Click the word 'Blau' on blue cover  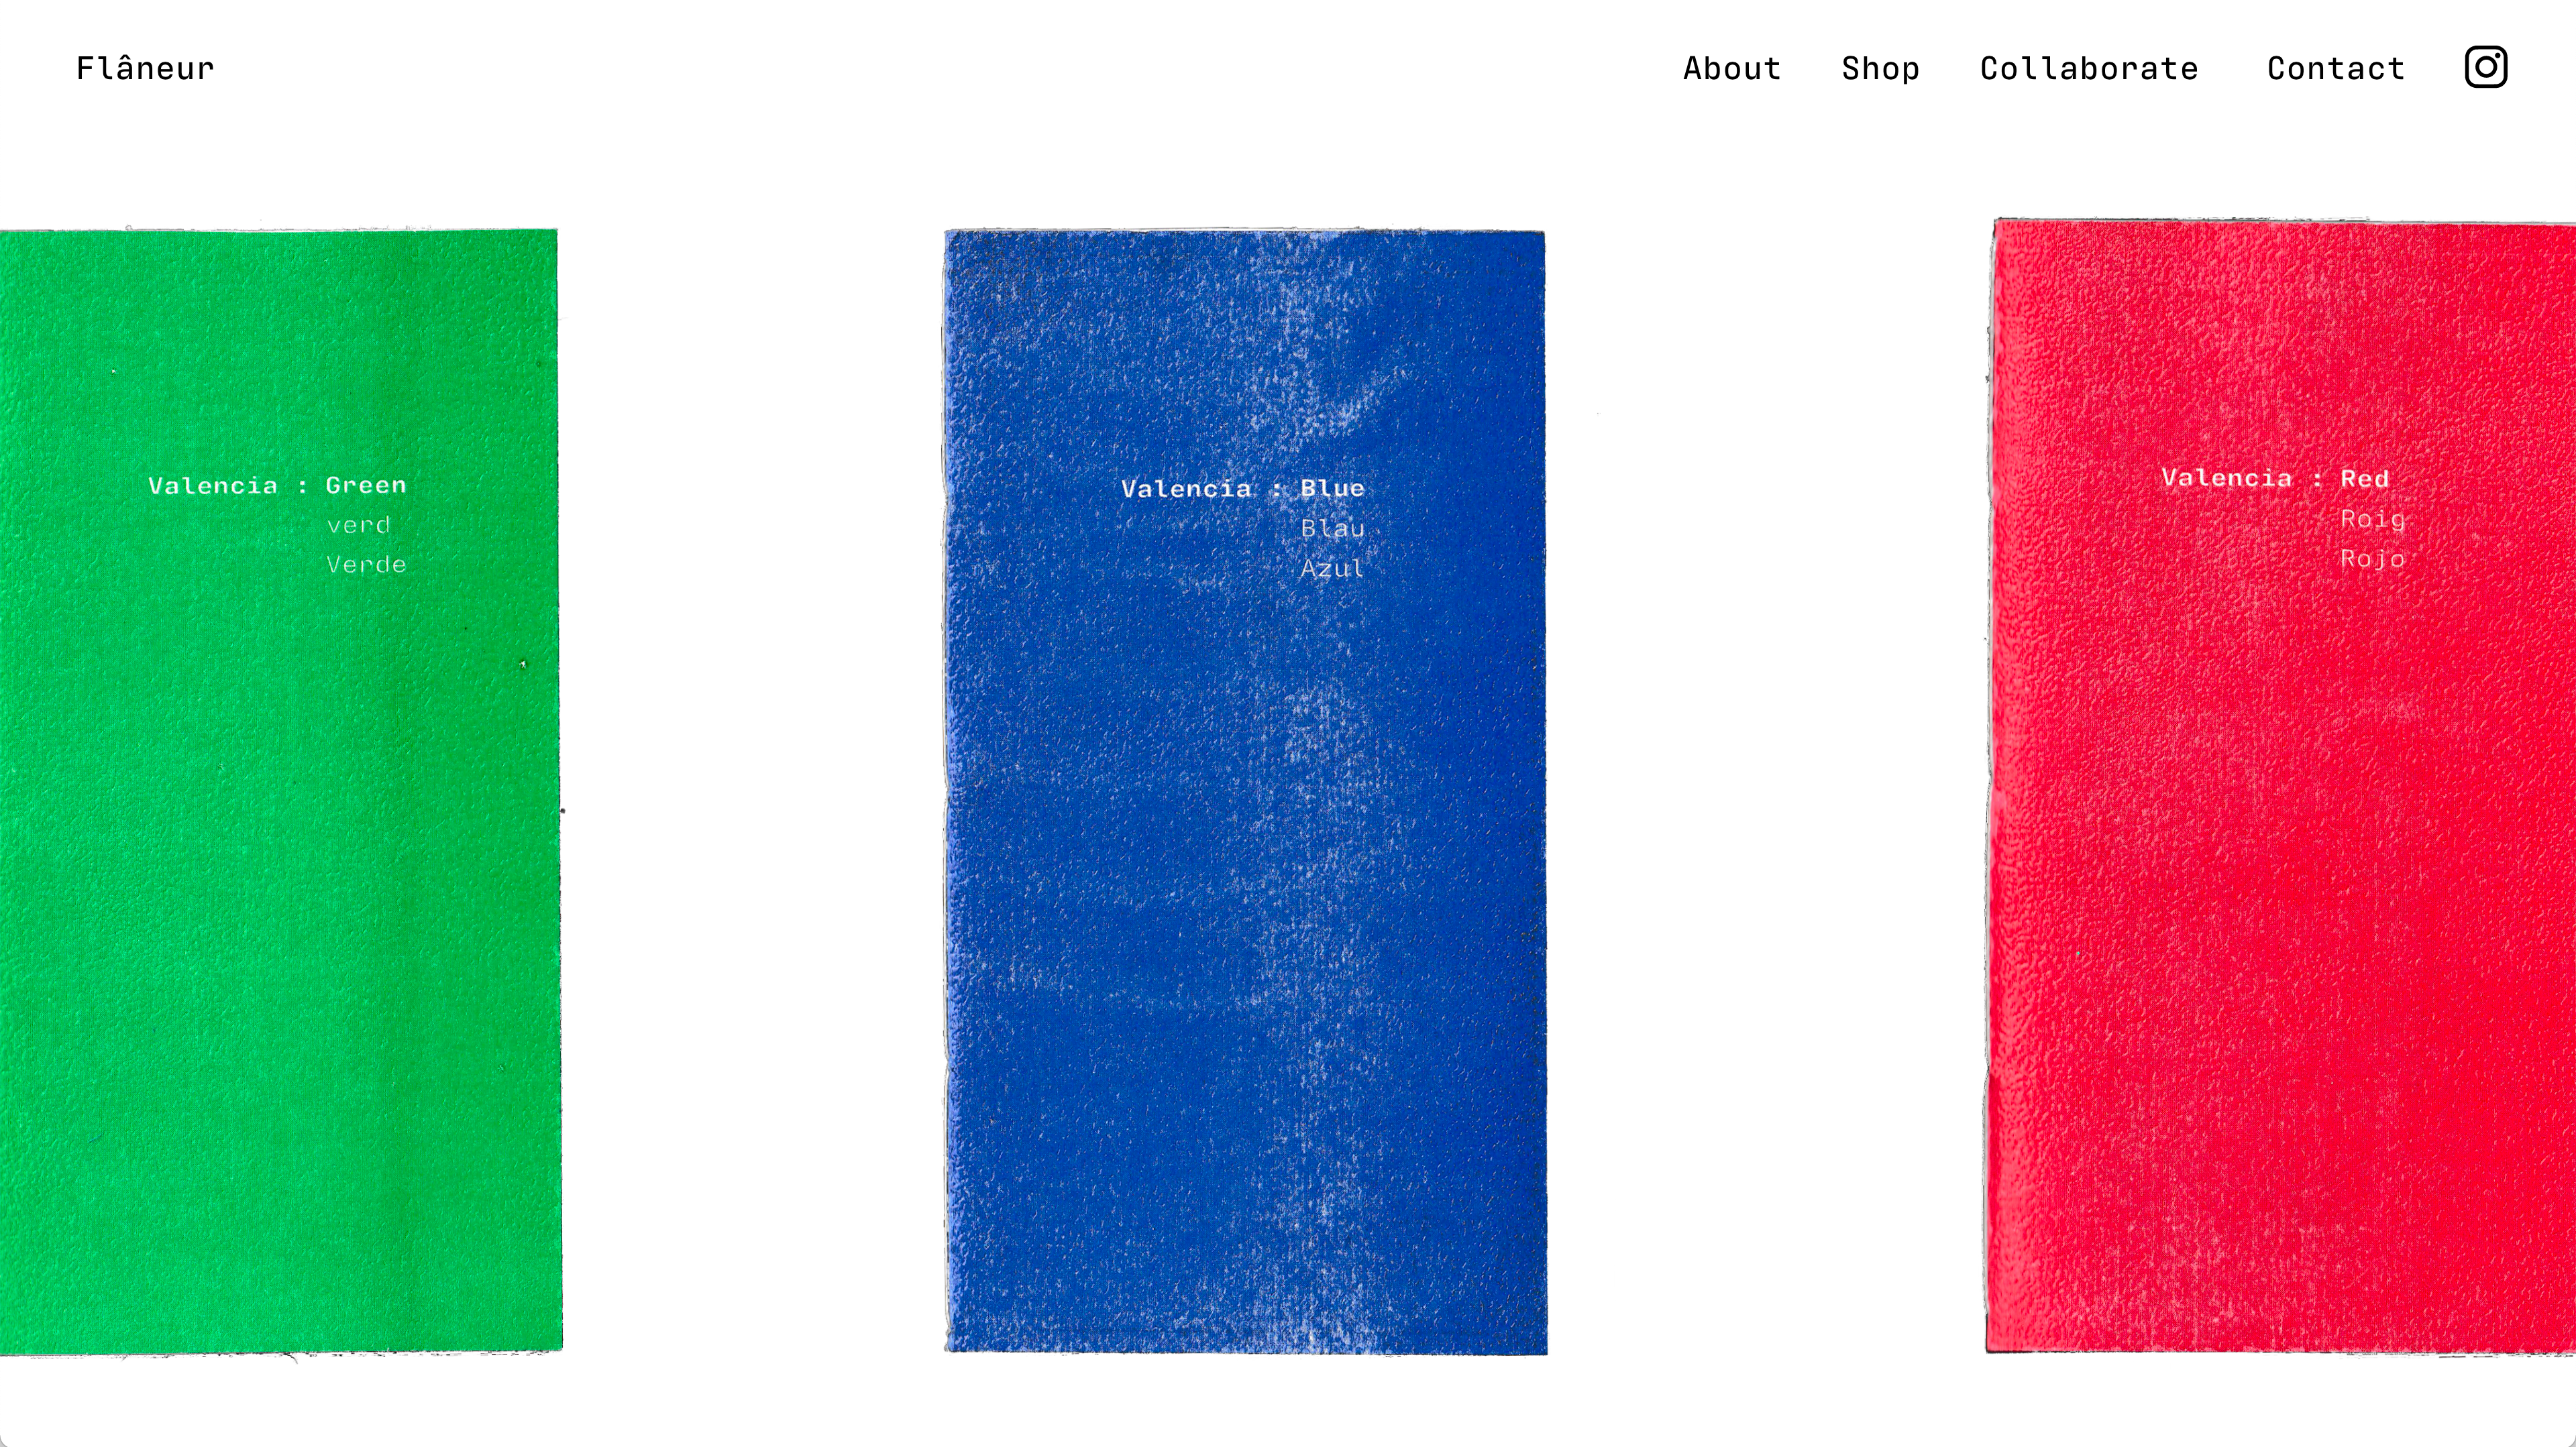(1332, 528)
